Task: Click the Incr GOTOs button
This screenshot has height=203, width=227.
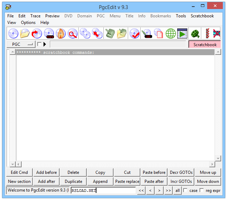Action: click(x=181, y=181)
